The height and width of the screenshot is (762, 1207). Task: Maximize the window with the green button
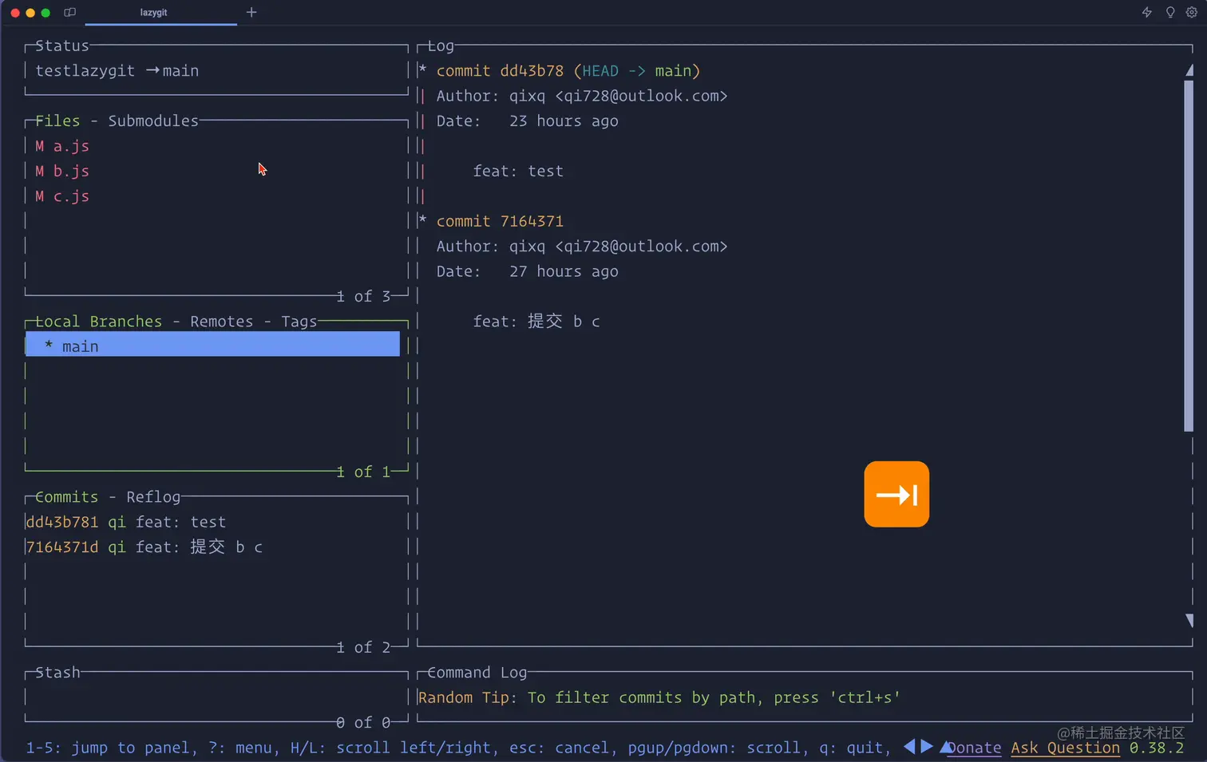pos(46,13)
